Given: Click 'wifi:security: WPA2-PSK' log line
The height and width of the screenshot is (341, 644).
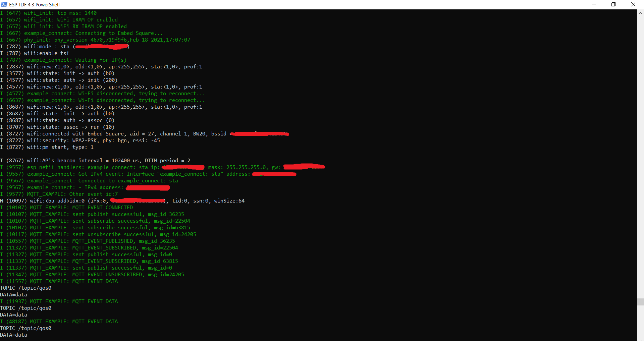Looking at the screenshot, I should (x=80, y=140).
